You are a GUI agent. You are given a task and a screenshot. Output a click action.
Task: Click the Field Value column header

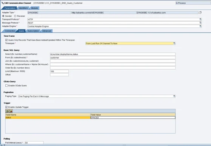[133, 115]
